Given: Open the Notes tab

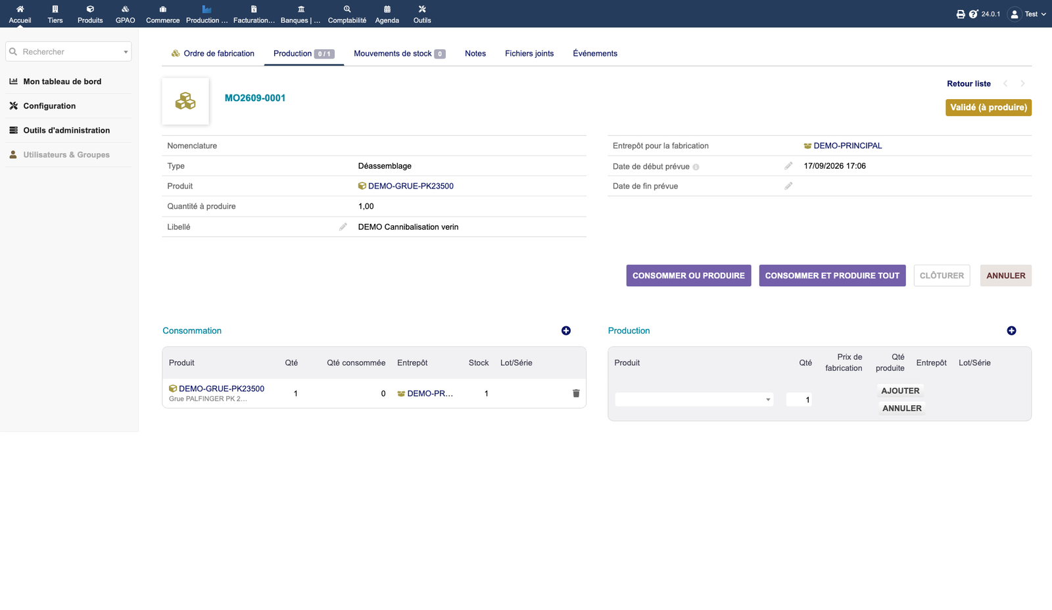Looking at the screenshot, I should click(x=475, y=54).
